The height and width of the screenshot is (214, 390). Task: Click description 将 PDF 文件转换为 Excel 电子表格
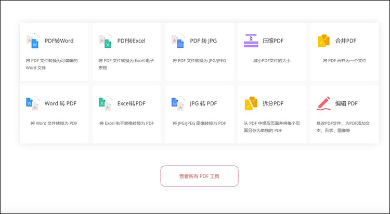coord(126,64)
